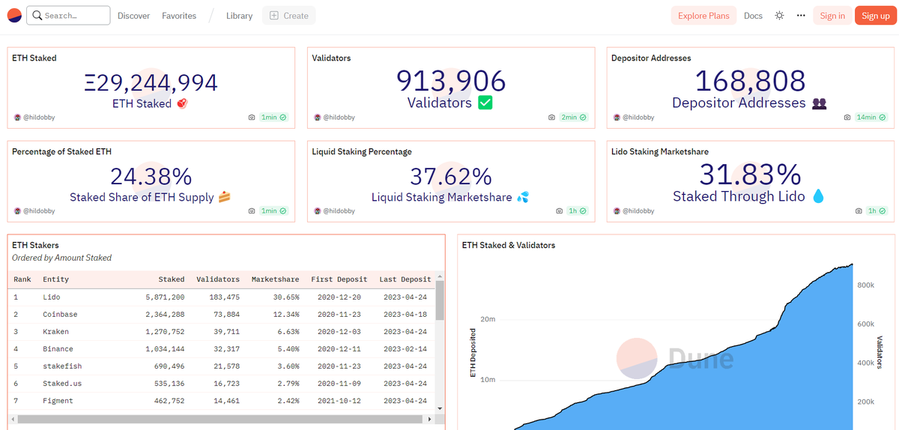This screenshot has height=430, width=899.
Task: Click the camera icon in Validators card
Action: coord(552,118)
